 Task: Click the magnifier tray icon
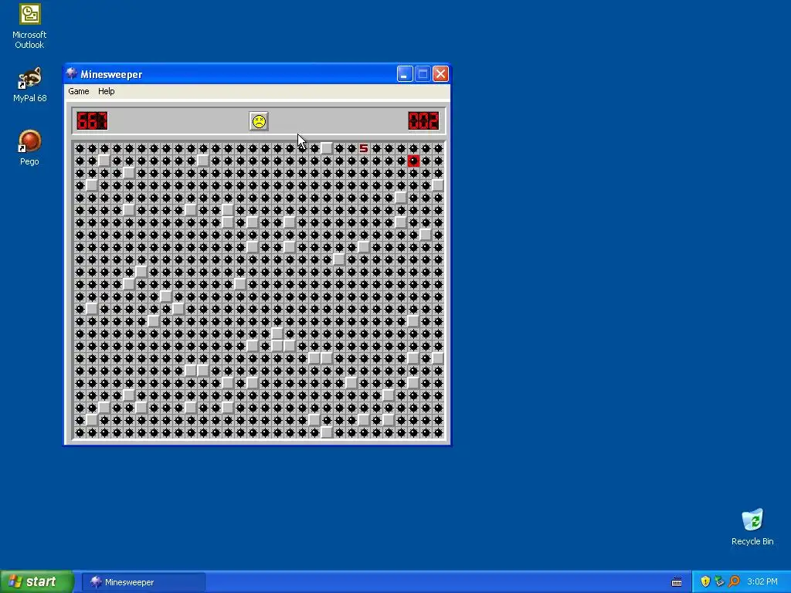coord(734,582)
